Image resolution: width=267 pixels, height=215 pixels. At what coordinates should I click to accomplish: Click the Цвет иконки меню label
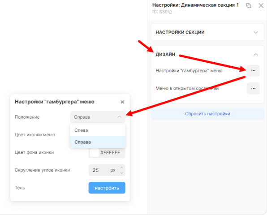click(x=35, y=135)
